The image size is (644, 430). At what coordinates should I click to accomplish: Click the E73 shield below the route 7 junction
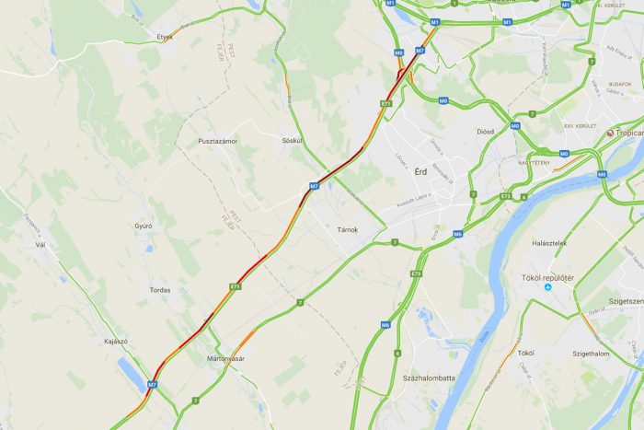point(416,273)
